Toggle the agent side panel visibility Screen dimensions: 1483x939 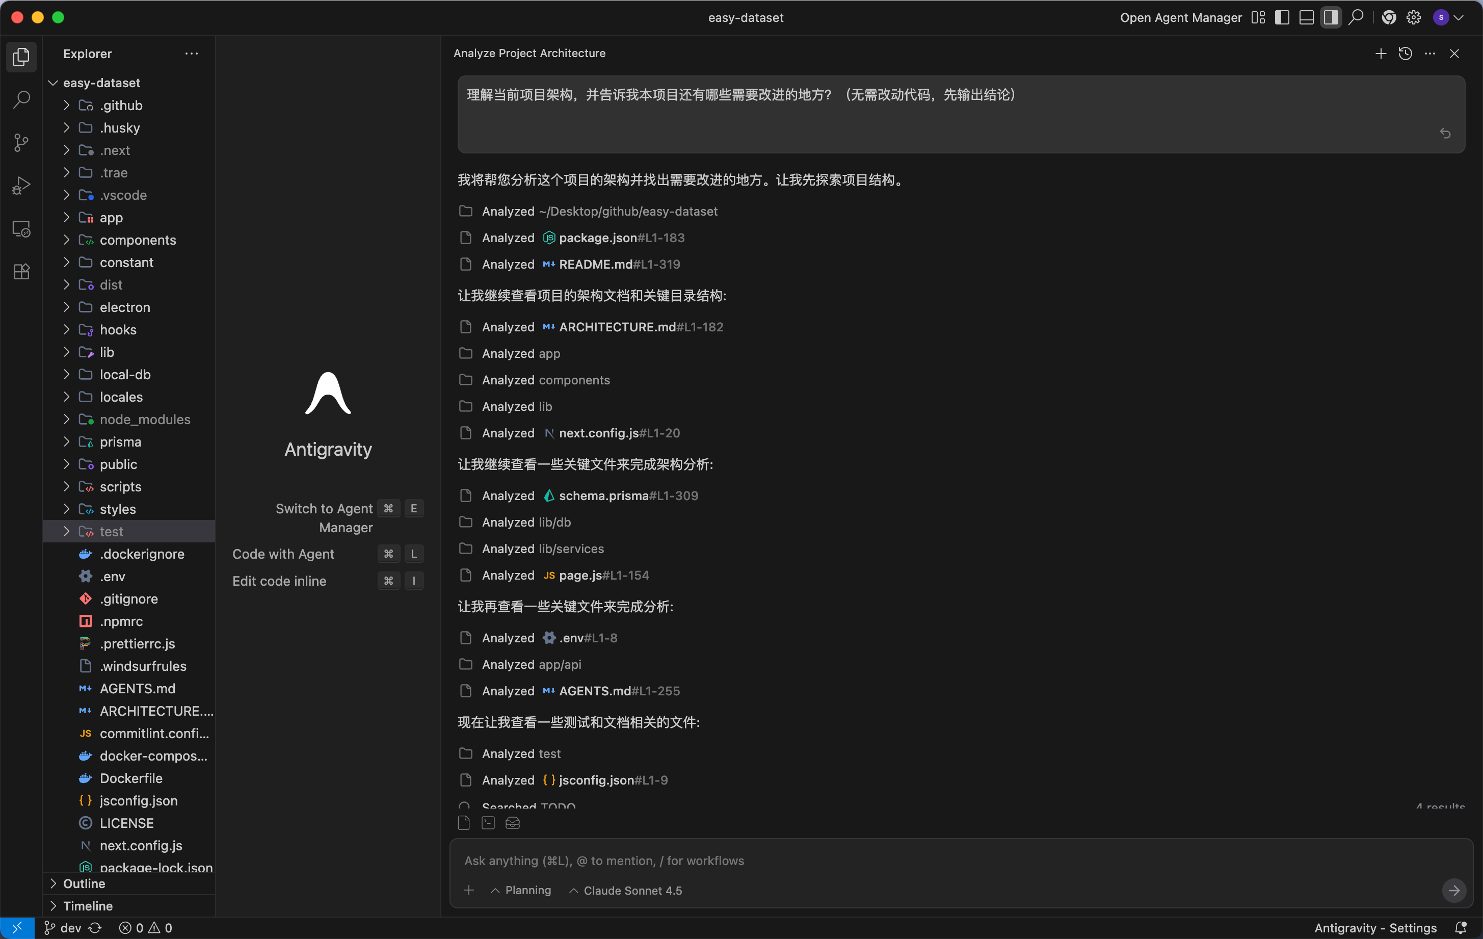pyautogui.click(x=1330, y=17)
